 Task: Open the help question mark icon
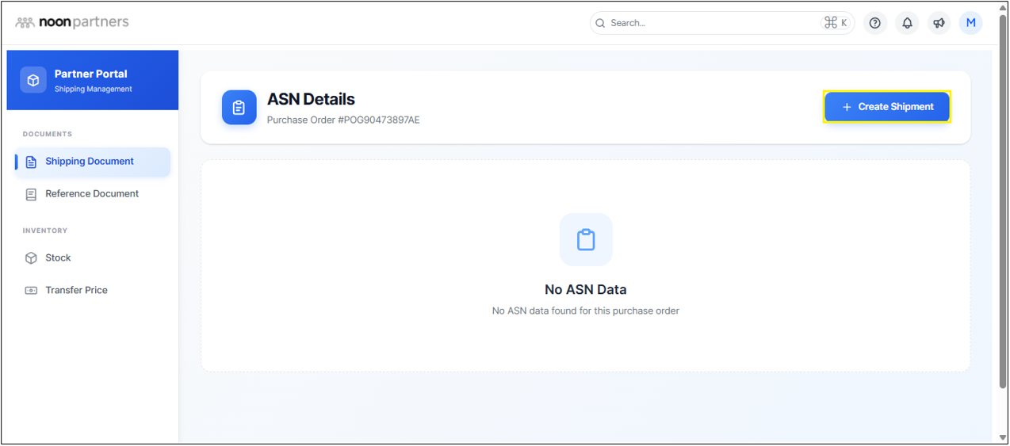point(874,23)
